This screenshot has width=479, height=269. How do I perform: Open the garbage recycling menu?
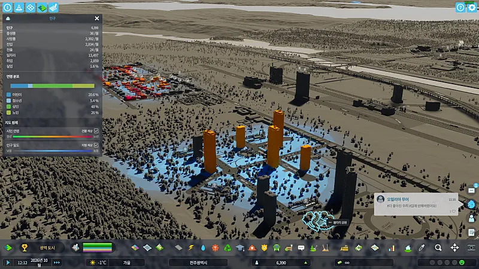click(x=228, y=247)
